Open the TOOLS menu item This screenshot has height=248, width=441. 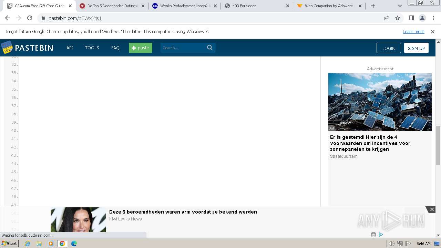92,48
